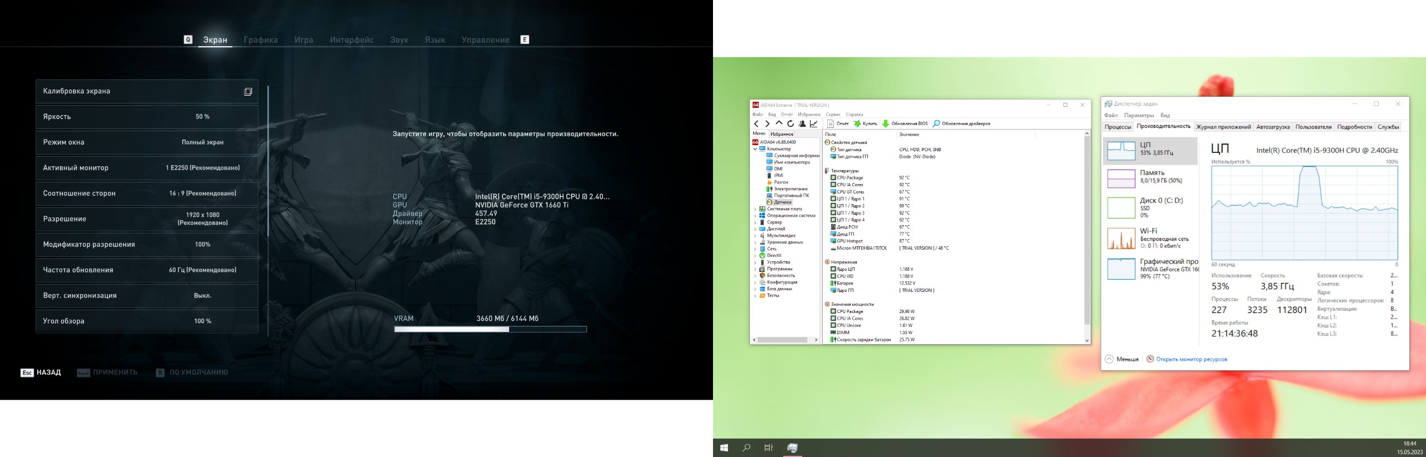Click AIDA64 forward navigation arrow

point(767,124)
